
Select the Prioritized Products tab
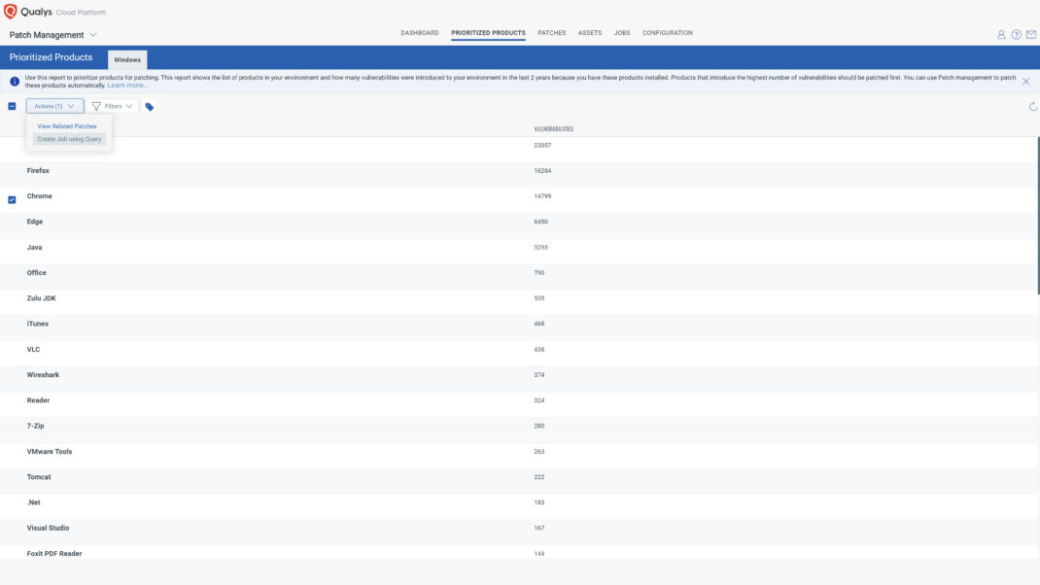488,32
